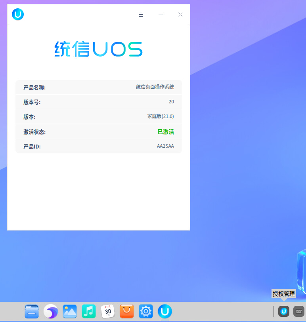Click the edition value 家庭版(21.0)
Viewport: 306px width, 322px height.
(x=161, y=116)
